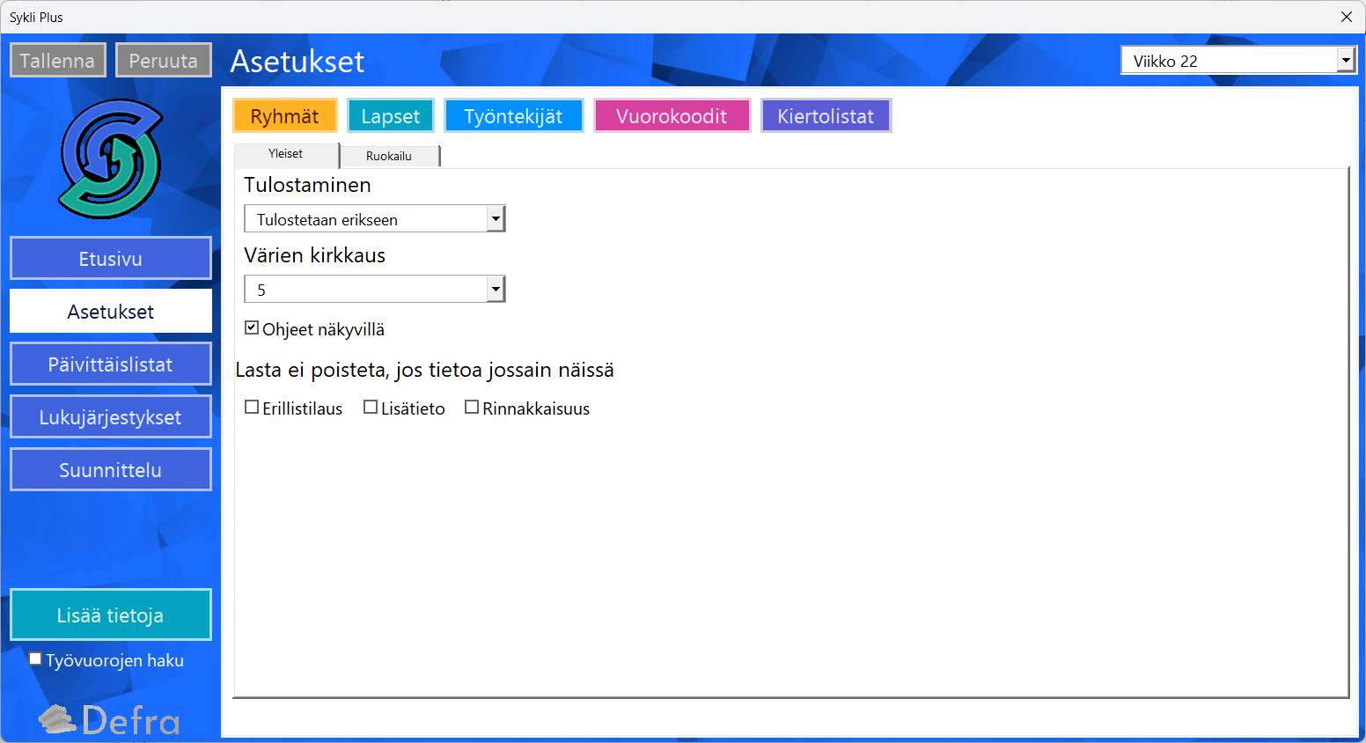Open the orange Ryhmät section
This screenshot has height=743, width=1366.
coord(284,116)
